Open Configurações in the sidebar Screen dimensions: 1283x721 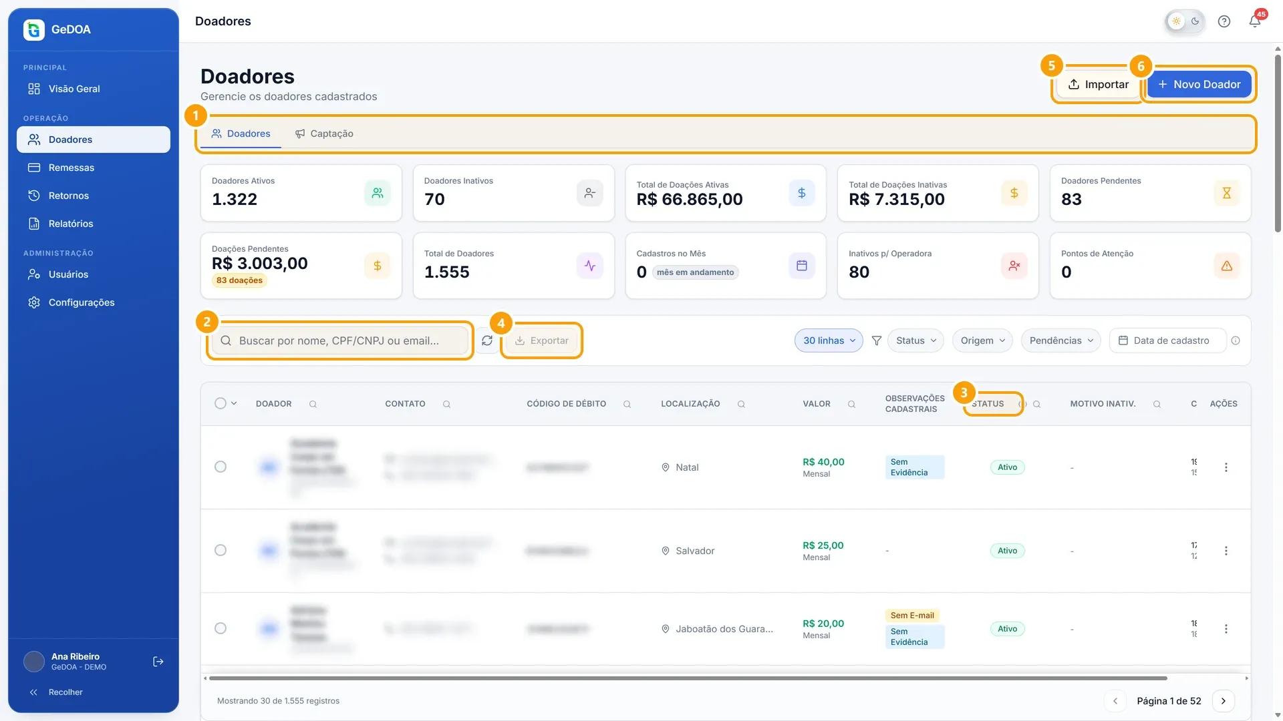(94, 302)
